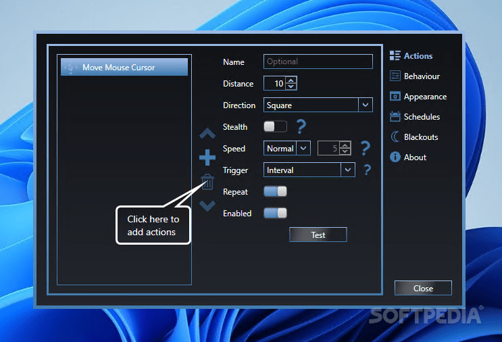502x342 pixels.
Task: Open the Direction dropdown showing Square
Action: pos(318,105)
